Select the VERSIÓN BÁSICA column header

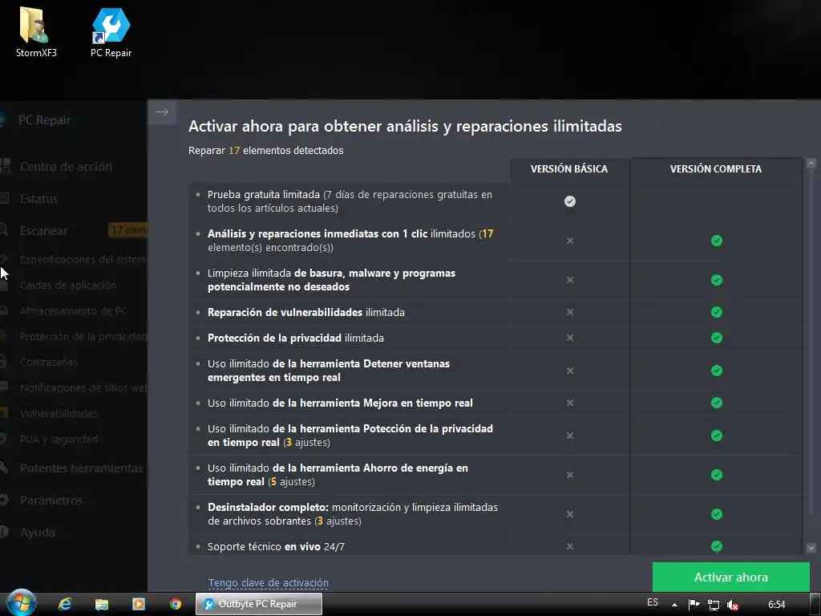click(x=569, y=169)
